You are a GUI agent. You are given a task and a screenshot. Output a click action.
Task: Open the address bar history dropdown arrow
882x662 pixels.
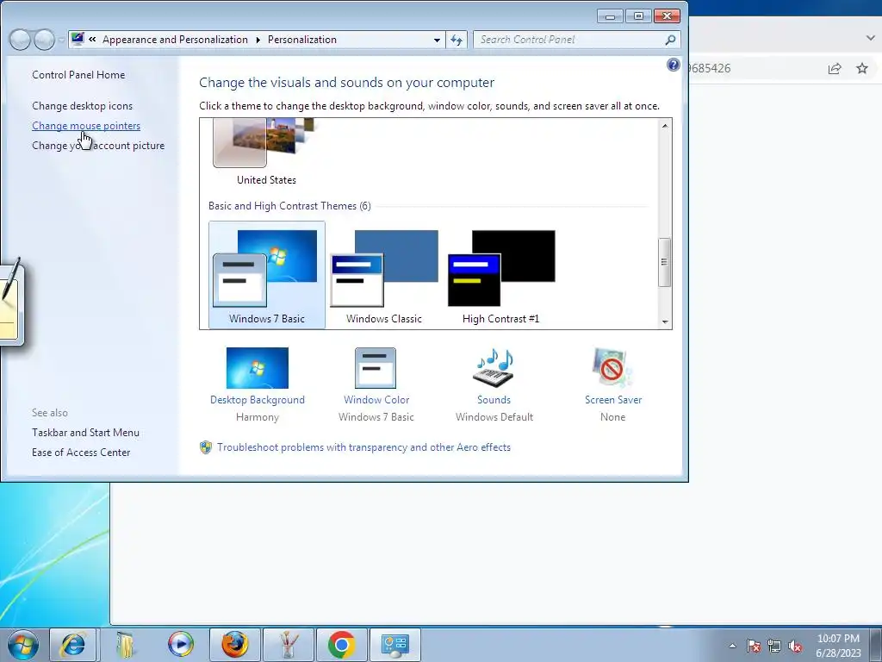click(437, 40)
